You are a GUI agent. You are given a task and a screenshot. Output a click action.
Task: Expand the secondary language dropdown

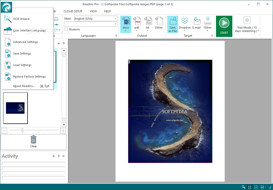pyautogui.click(x=115, y=24)
